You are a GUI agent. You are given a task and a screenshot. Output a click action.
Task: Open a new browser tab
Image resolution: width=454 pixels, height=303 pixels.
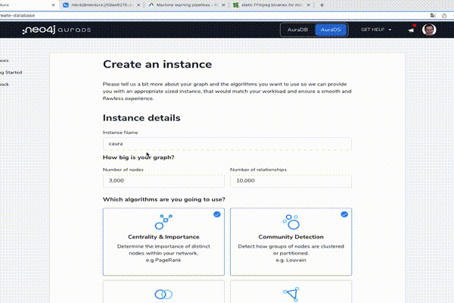coord(322,5)
